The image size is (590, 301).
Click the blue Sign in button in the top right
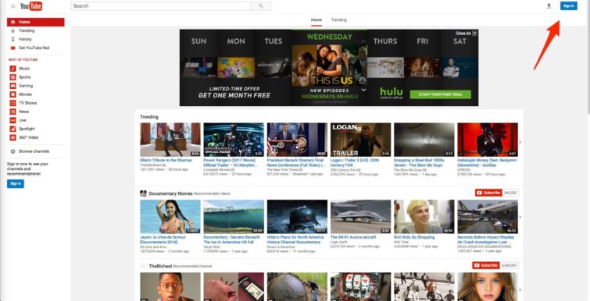click(x=569, y=6)
